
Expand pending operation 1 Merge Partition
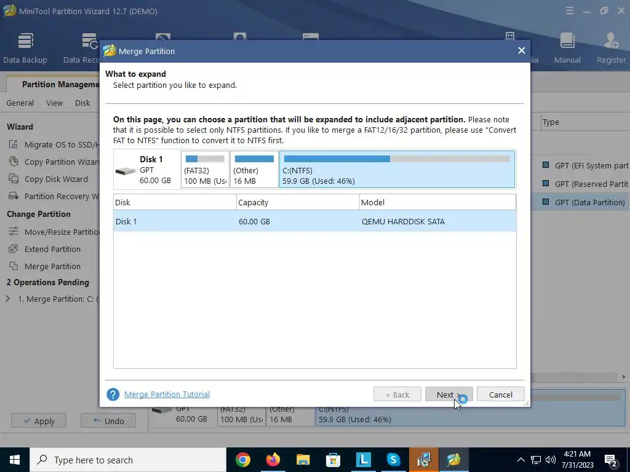point(7,299)
